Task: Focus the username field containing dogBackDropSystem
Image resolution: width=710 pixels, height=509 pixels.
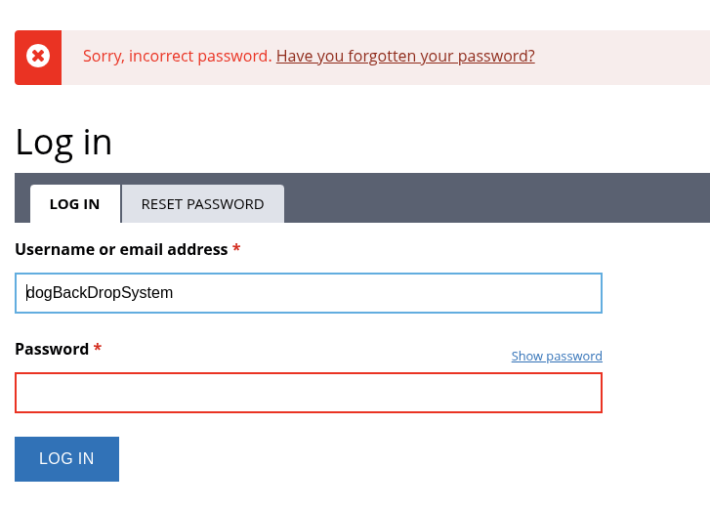Action: tap(309, 293)
